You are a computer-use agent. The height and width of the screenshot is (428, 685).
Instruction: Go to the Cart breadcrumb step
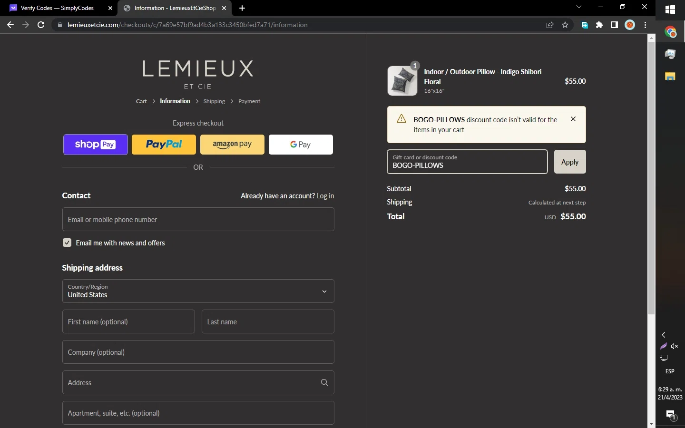pyautogui.click(x=141, y=101)
